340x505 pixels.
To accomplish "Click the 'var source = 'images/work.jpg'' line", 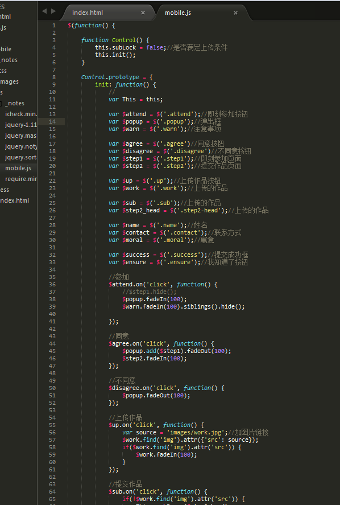I will point(195,433).
